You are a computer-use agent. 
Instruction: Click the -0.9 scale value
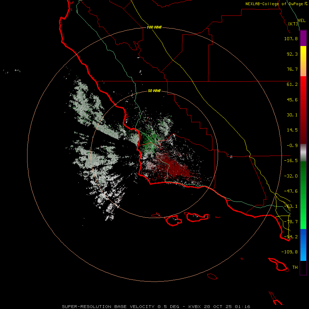click(292, 146)
